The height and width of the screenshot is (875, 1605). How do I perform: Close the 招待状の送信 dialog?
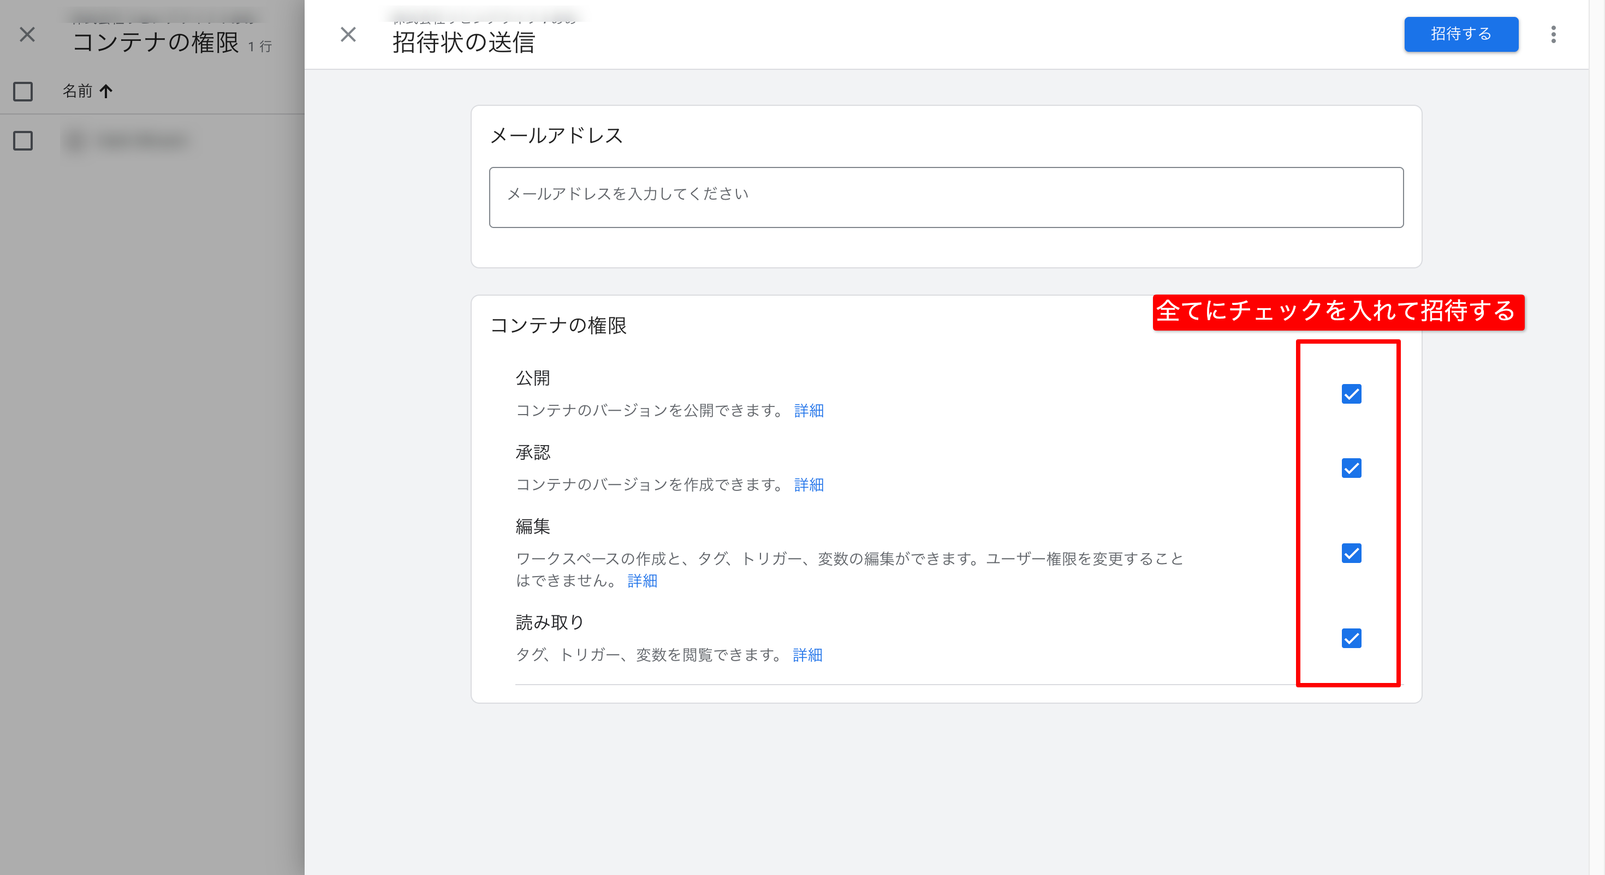pos(348,35)
